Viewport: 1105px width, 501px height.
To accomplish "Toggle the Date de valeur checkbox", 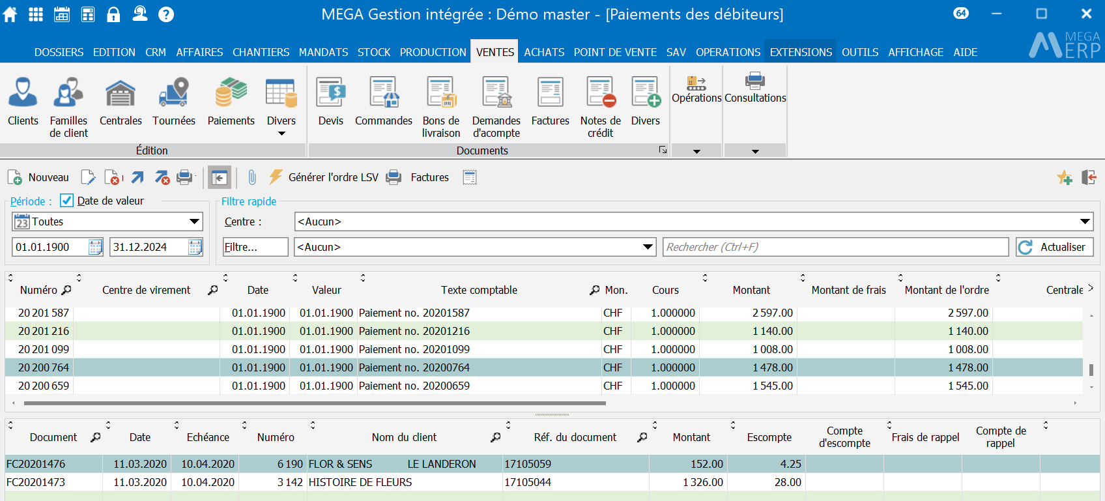I will (x=66, y=201).
